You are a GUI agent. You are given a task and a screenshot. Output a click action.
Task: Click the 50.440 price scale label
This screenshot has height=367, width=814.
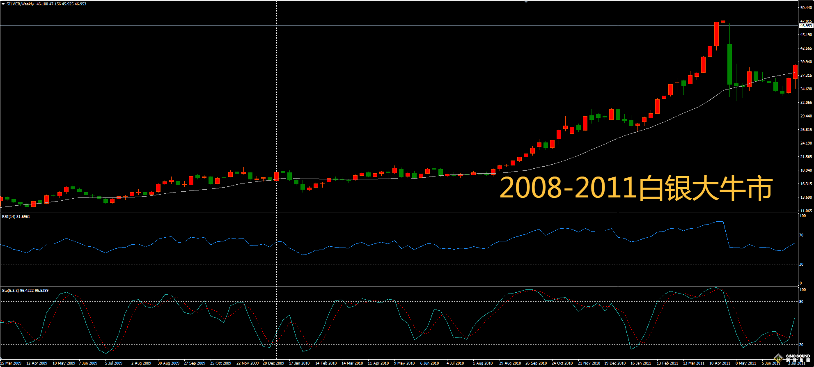pos(806,7)
